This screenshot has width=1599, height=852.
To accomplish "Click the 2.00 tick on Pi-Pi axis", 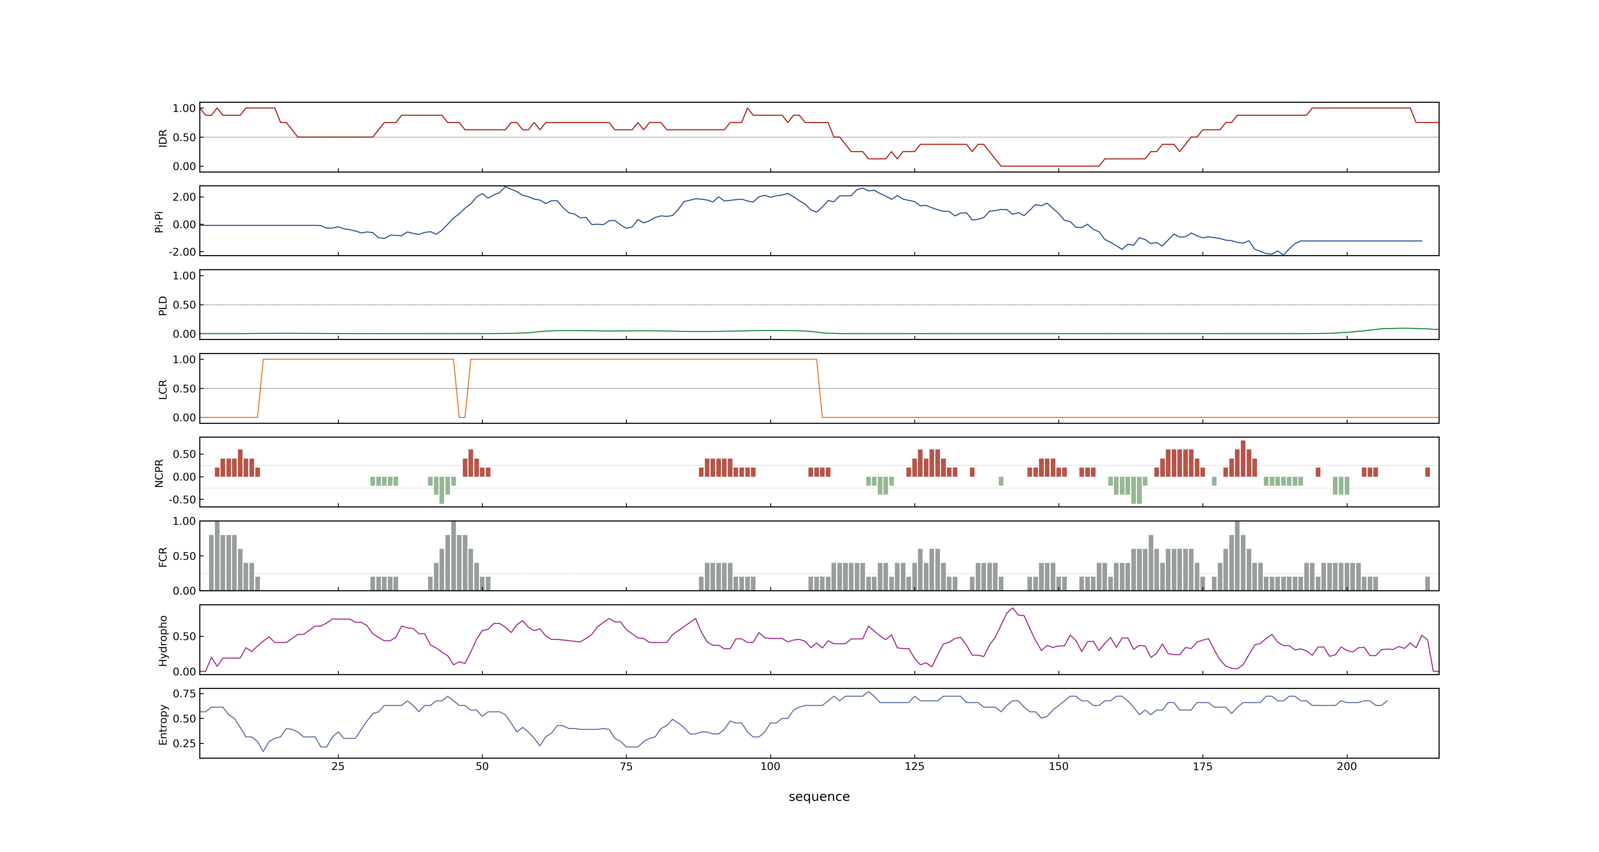I will 184,197.
